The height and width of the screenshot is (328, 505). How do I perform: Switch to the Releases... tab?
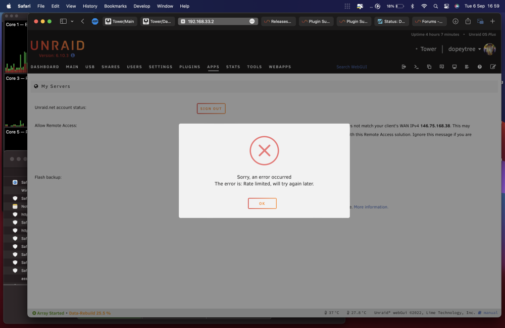coord(278,21)
